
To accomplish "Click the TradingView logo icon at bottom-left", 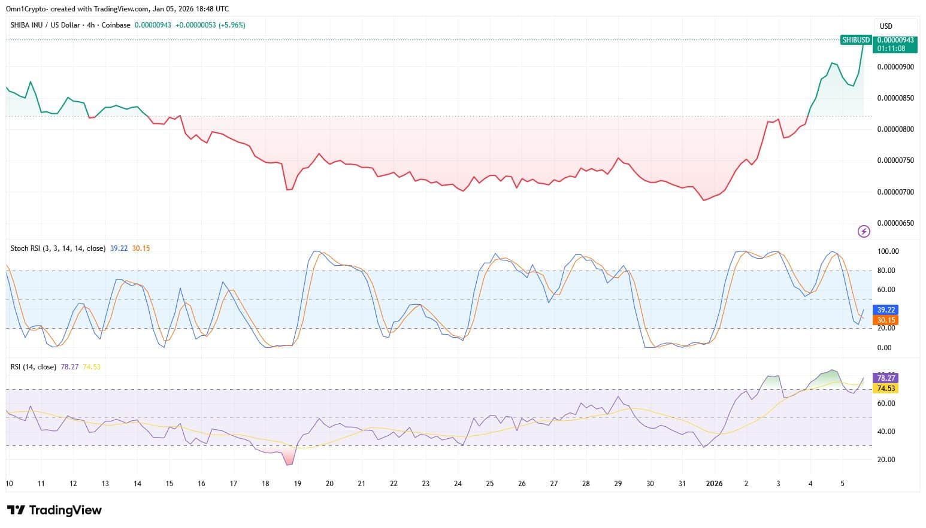I will pos(16,510).
